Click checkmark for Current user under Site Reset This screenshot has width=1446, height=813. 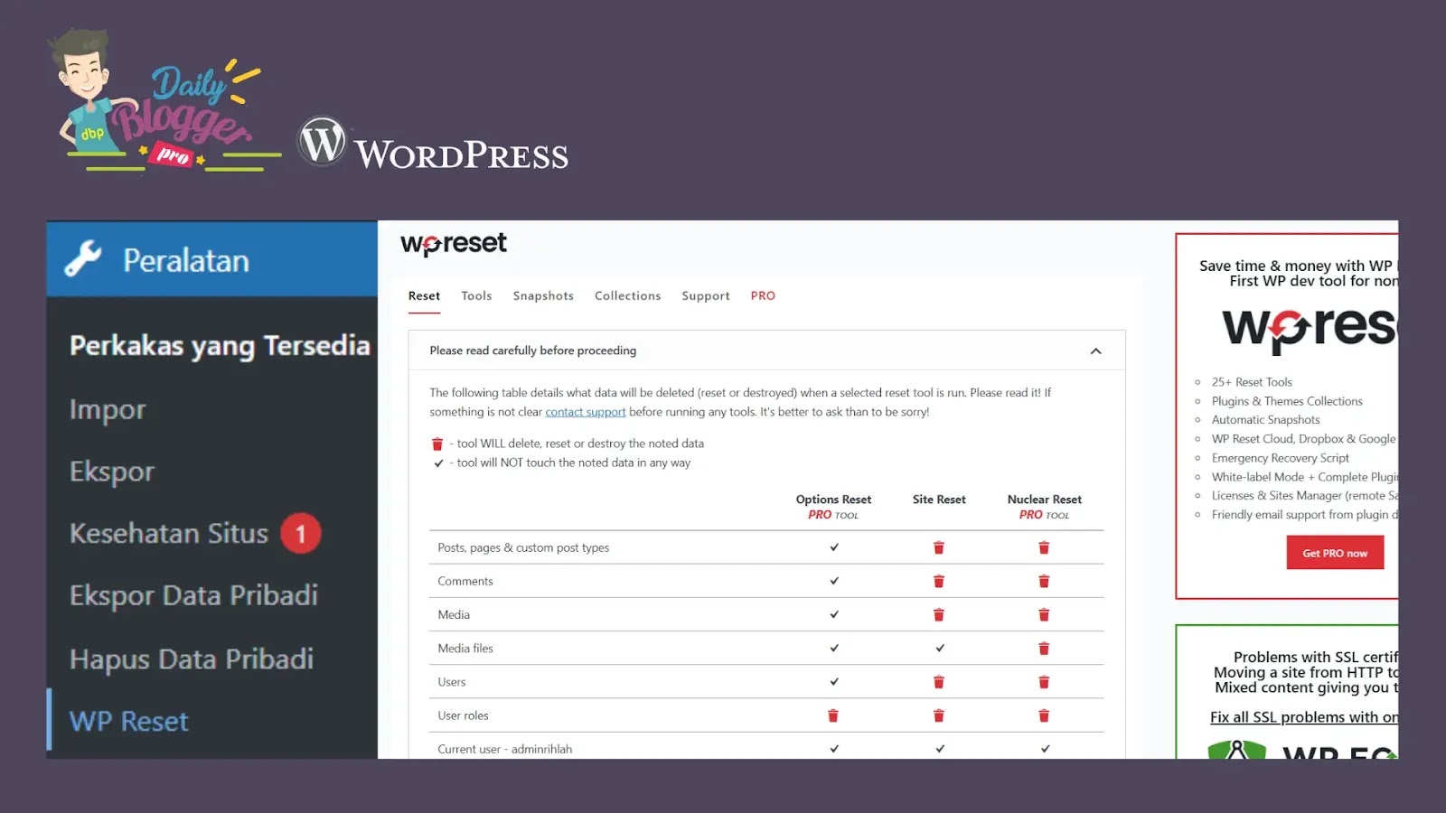(940, 749)
